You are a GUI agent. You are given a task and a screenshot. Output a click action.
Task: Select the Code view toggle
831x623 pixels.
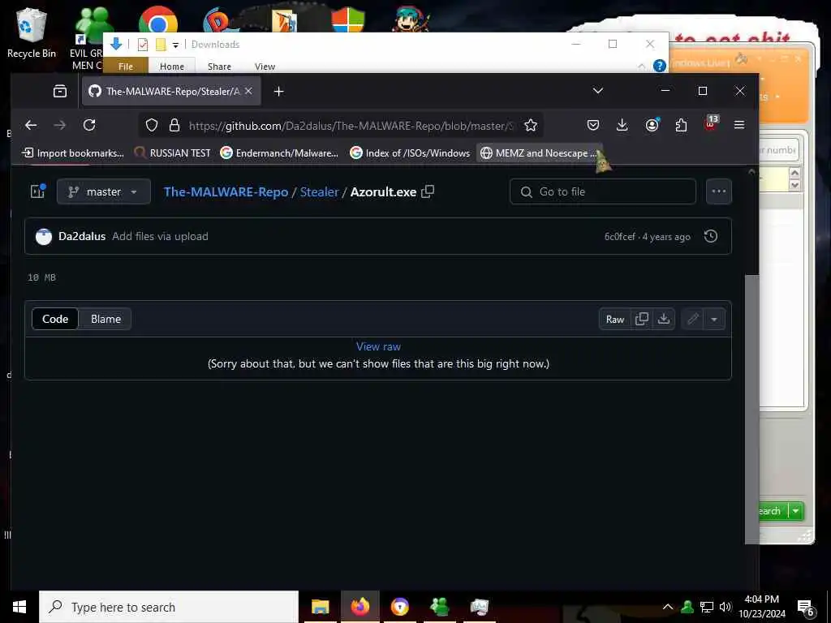(55, 319)
